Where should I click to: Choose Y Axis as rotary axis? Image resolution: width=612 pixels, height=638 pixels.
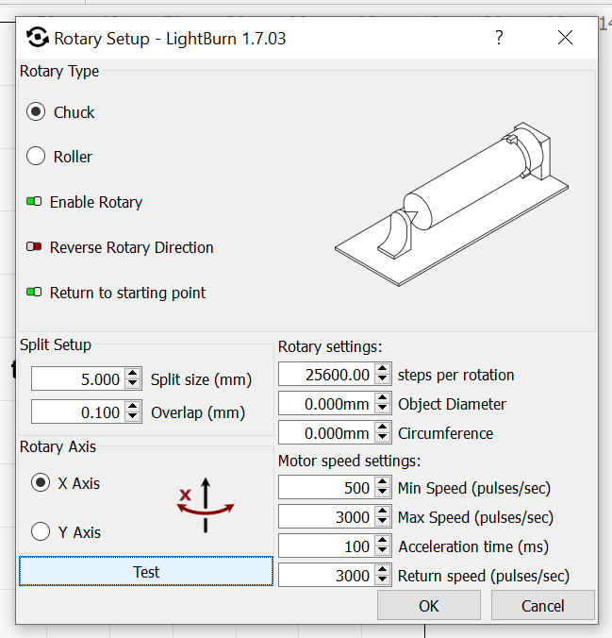point(41,532)
